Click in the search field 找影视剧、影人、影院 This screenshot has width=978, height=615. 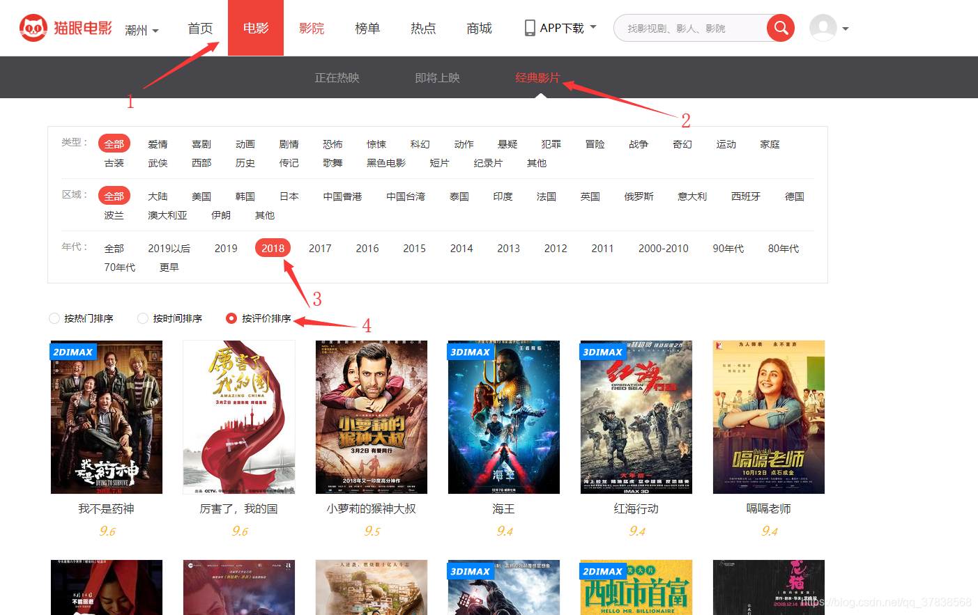coord(690,28)
